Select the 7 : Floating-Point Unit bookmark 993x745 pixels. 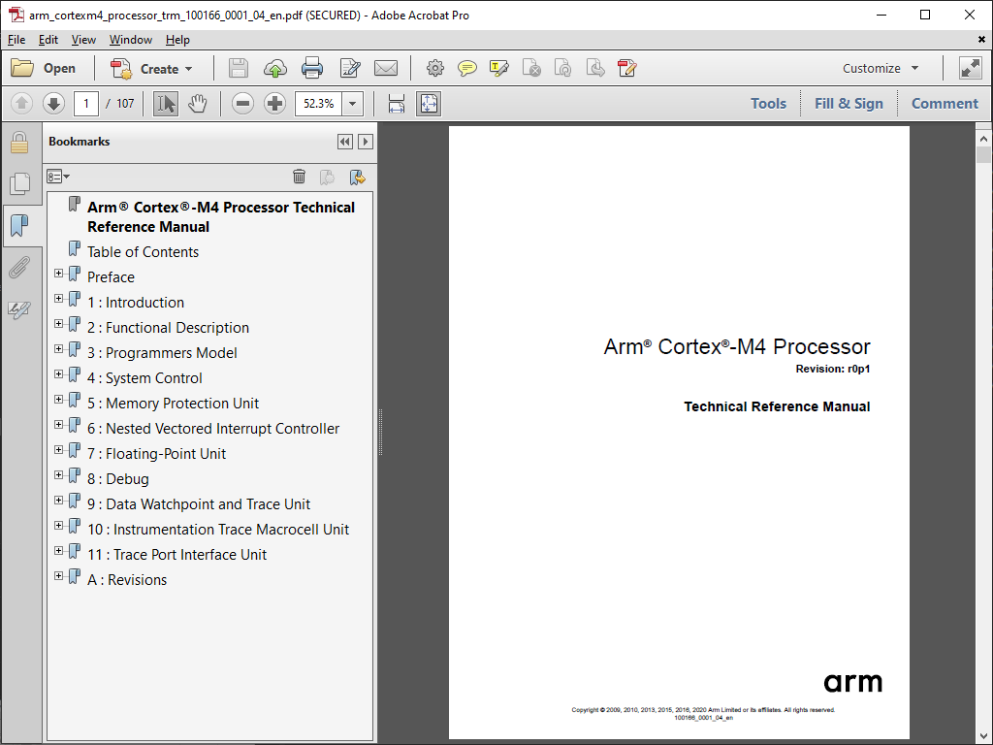pos(156,454)
